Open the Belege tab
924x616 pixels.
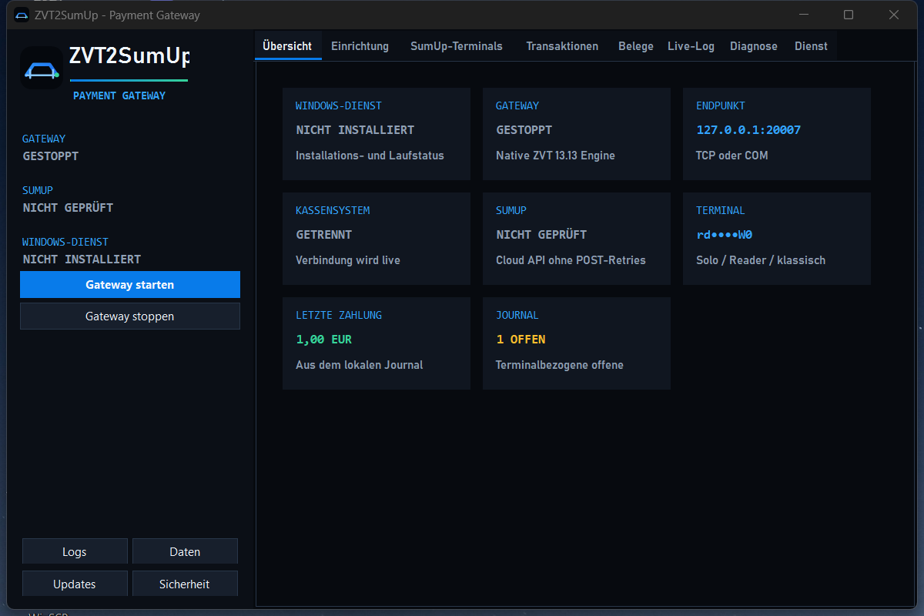click(x=636, y=46)
